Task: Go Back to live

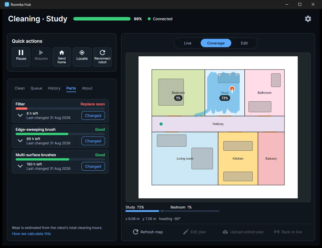Action: point(288,232)
